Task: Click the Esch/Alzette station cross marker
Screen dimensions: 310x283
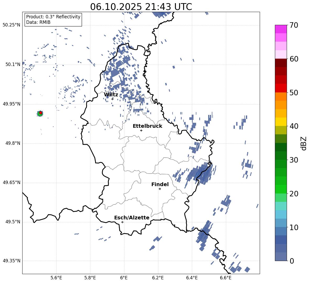Action: click(122, 222)
